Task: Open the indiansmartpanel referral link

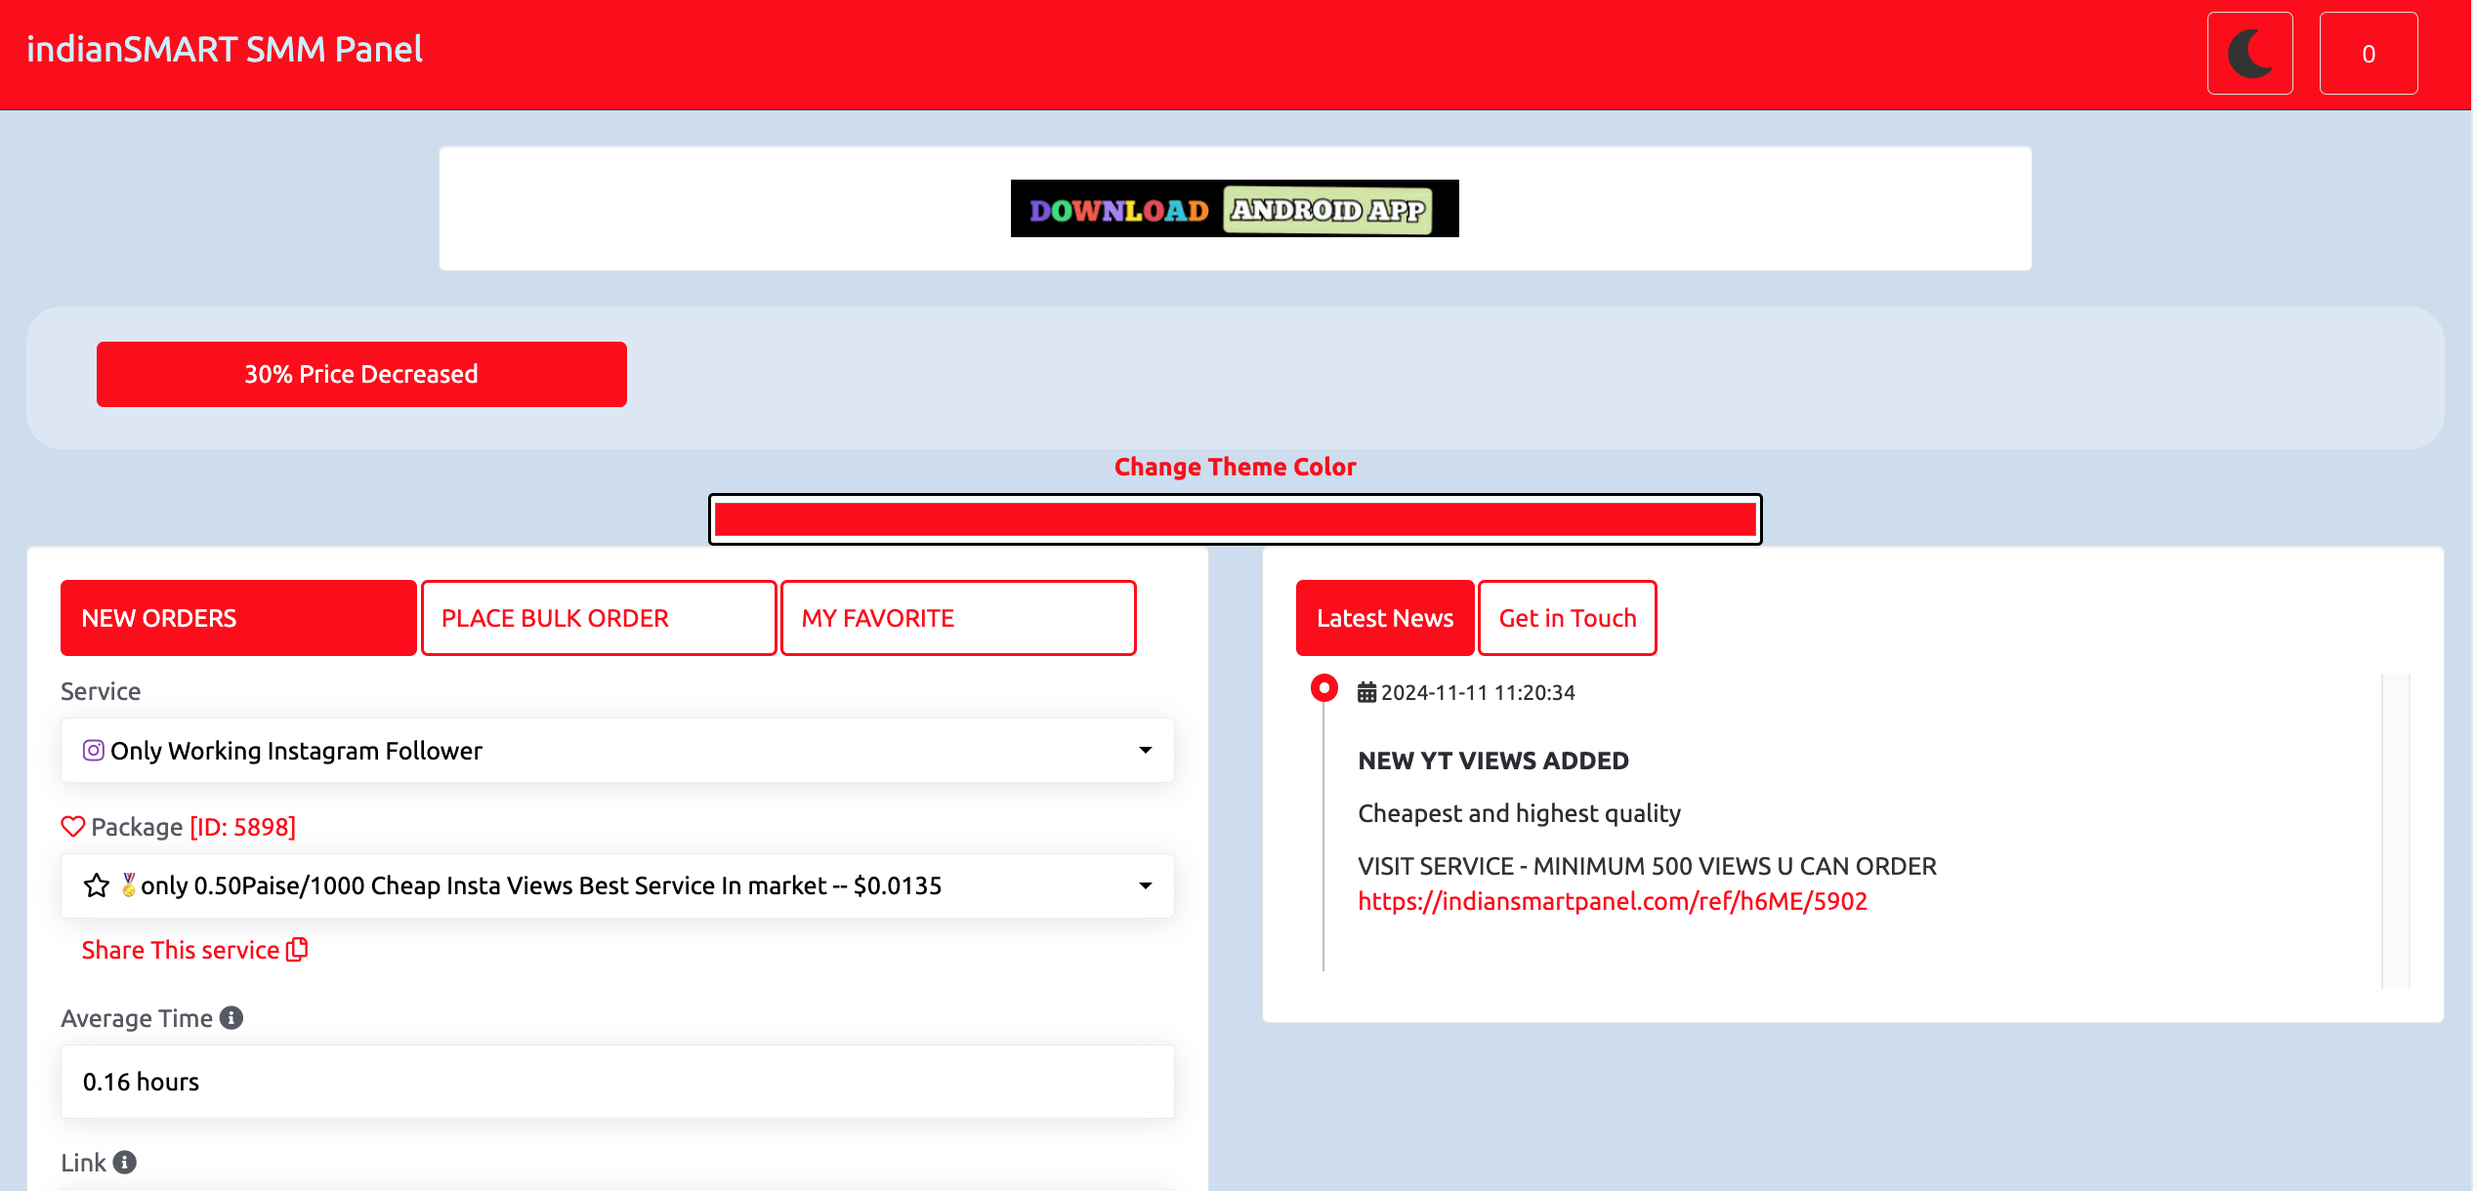Action: click(1612, 901)
